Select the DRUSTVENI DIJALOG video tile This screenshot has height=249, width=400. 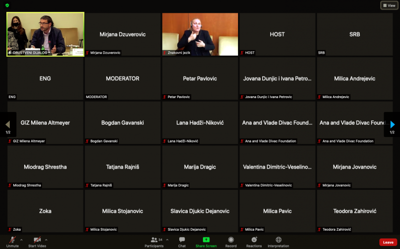point(45,34)
